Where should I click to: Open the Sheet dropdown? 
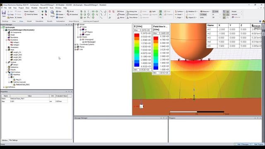click(179, 14)
